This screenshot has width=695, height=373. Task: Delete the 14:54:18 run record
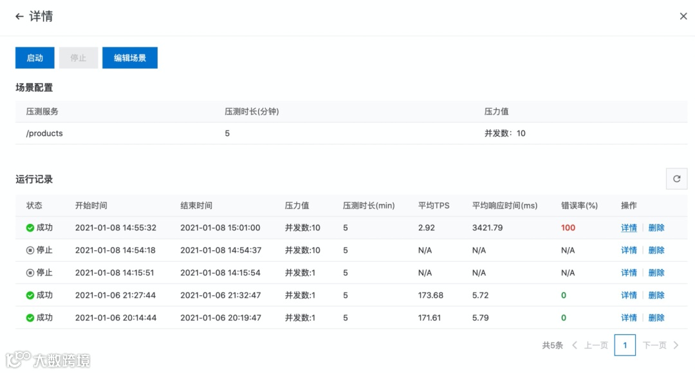(656, 250)
